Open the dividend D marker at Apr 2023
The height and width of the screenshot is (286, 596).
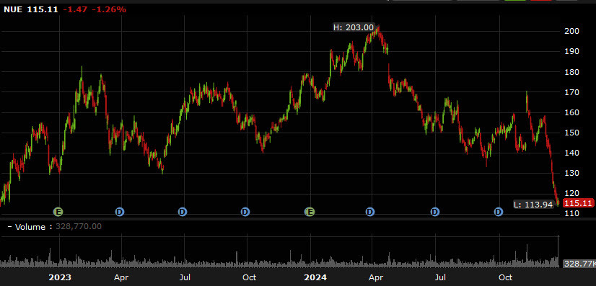point(120,212)
